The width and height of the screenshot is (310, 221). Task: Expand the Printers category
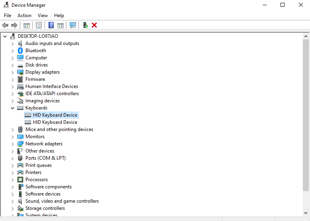[x=12, y=172]
